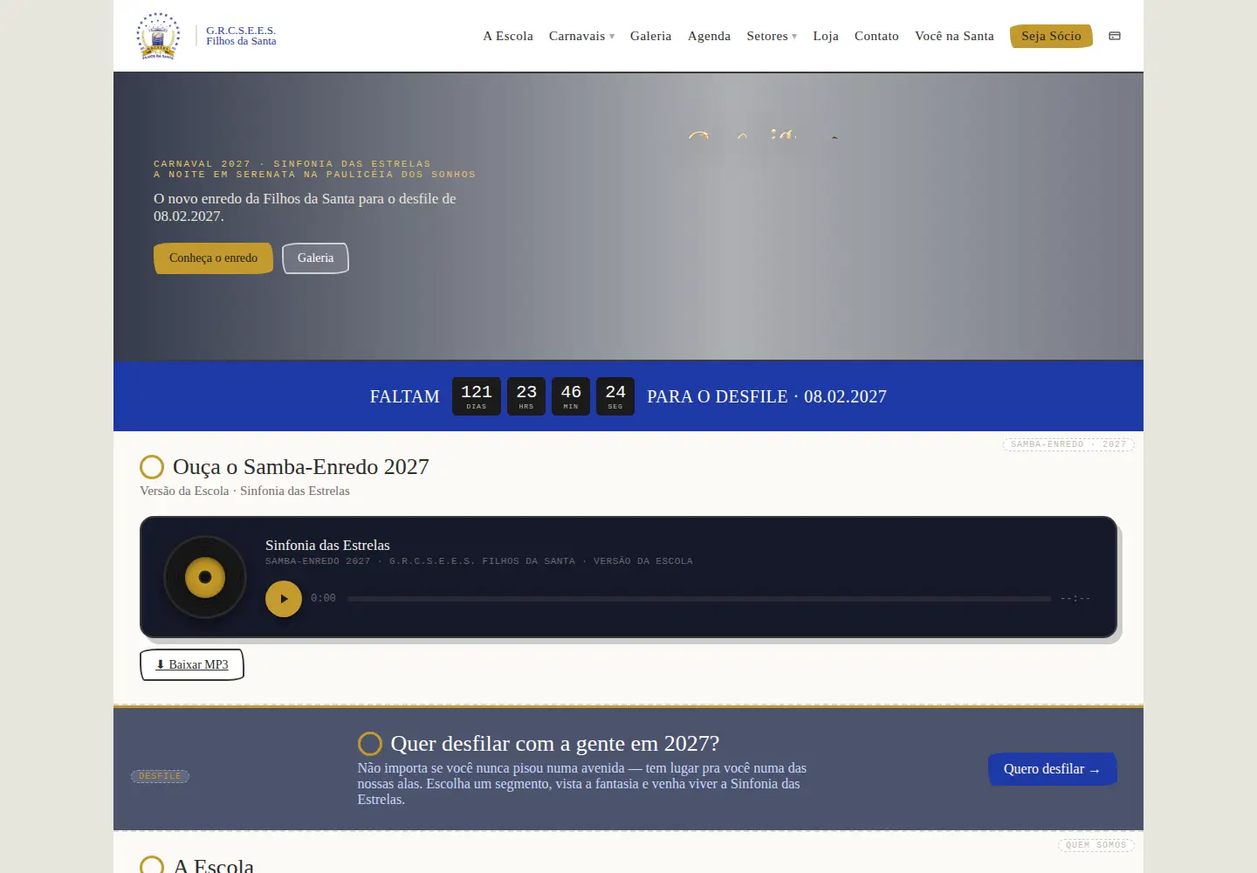Open the Agenda page
This screenshot has height=873, width=1257.
709,36
